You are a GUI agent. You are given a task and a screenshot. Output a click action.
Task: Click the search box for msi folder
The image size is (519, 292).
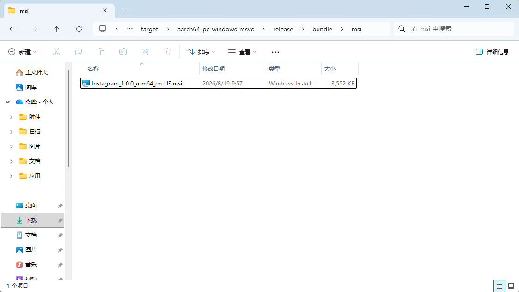pos(453,29)
